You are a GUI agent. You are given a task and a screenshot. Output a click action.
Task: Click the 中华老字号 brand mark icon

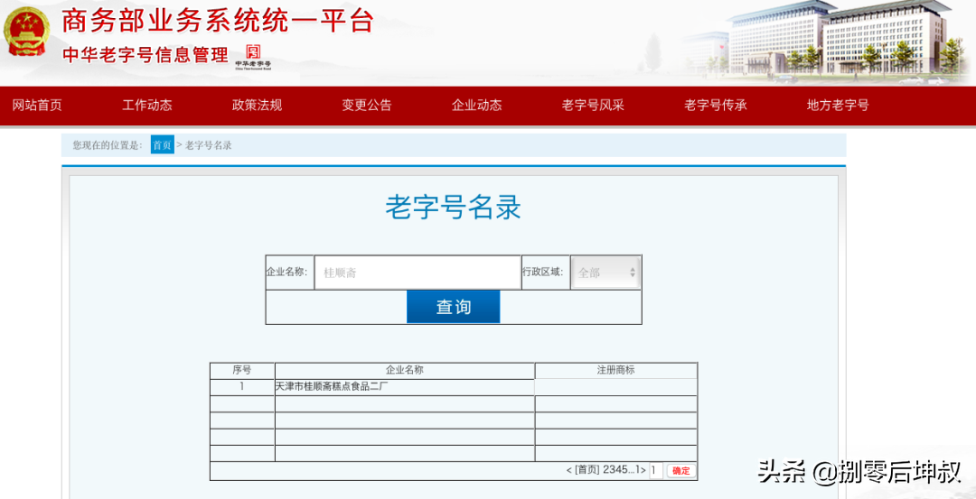coord(253,58)
